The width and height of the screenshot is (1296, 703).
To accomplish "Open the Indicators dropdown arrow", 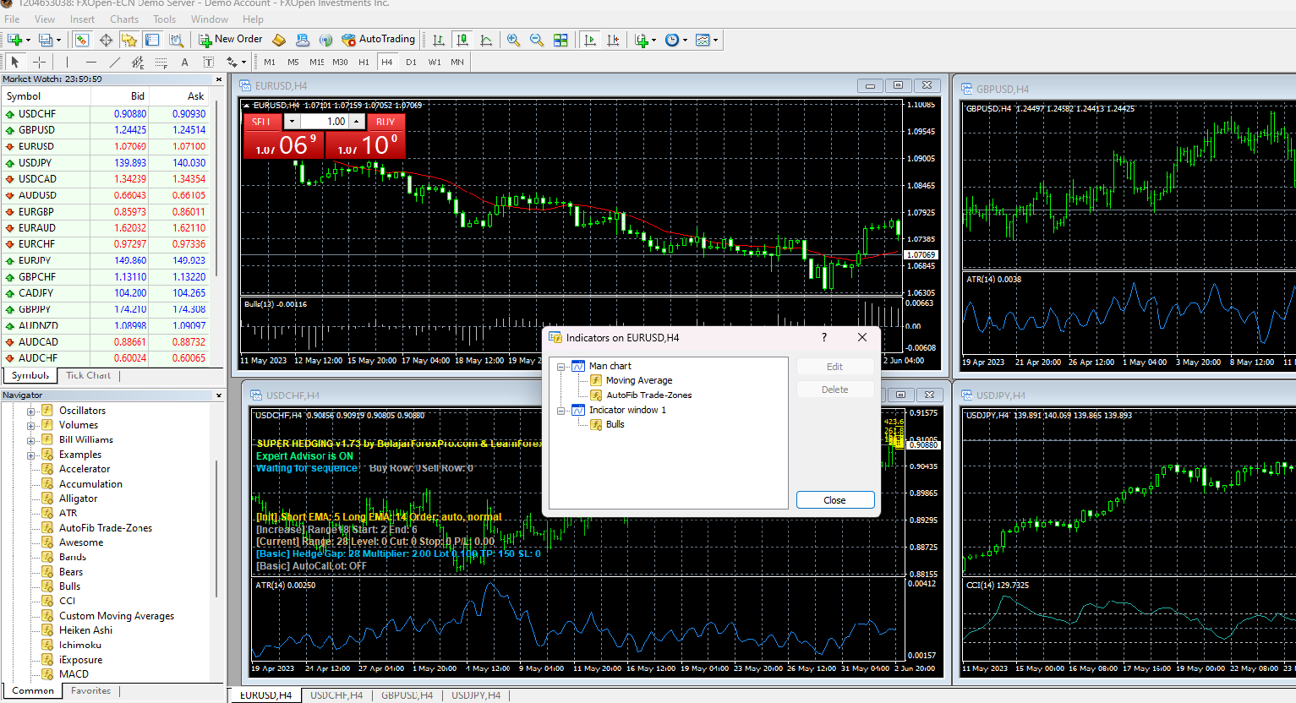I will 654,40.
